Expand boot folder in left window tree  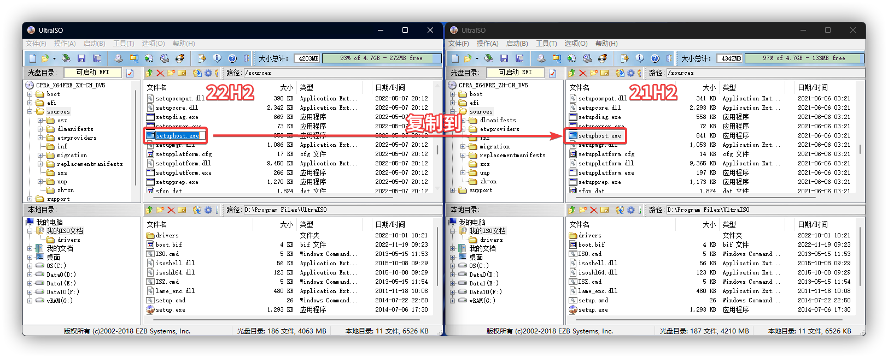[x=30, y=94]
